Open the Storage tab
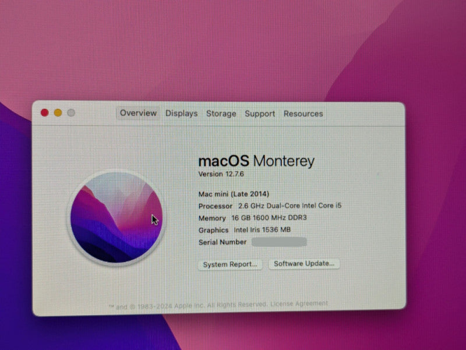Viewport: 466px width, 350px height. (221, 114)
